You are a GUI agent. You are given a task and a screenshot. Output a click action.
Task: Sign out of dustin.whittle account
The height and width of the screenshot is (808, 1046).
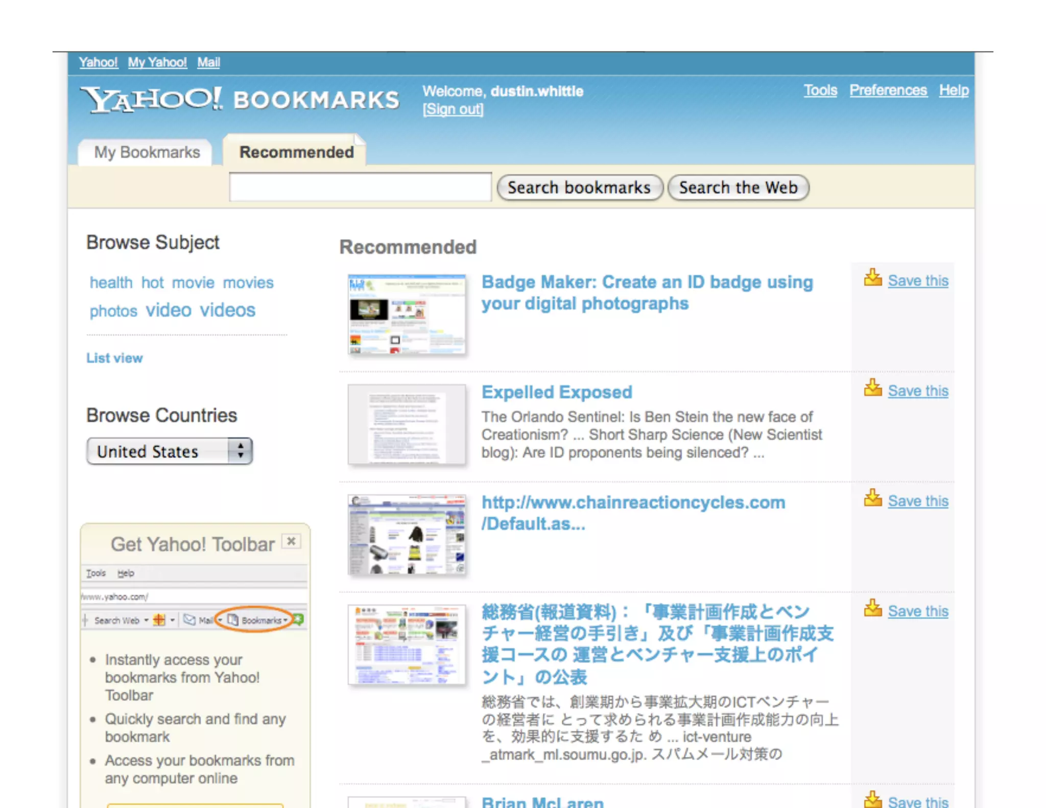click(453, 109)
